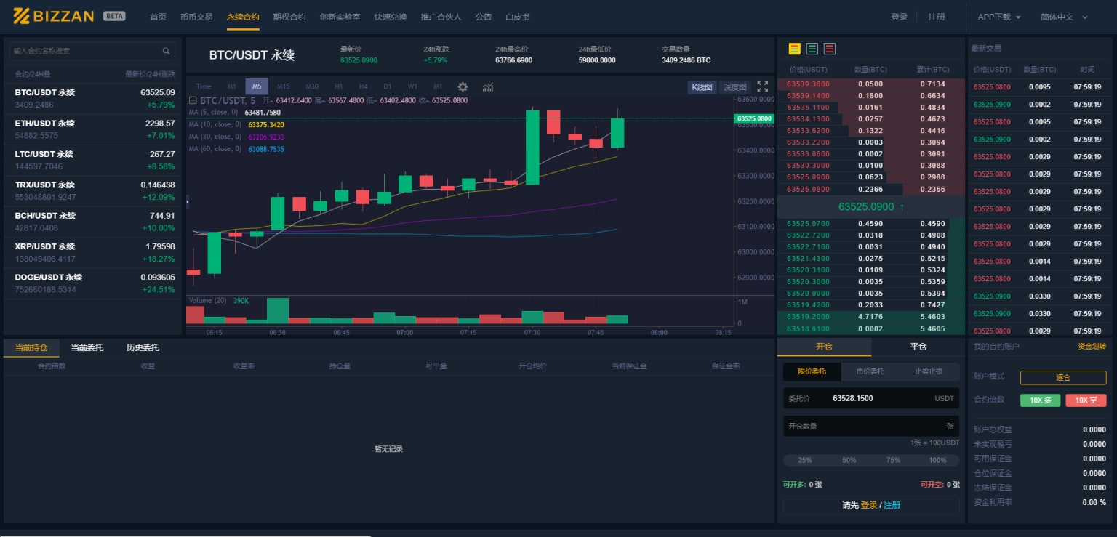
Task: Open the 简体中文 language dropdown
Action: pyautogui.click(x=1064, y=17)
